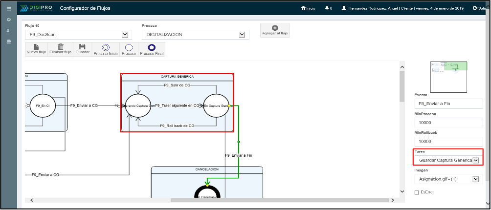Expand the Tarea dropdown
Viewport: 491px width, 210px height.
point(476,160)
